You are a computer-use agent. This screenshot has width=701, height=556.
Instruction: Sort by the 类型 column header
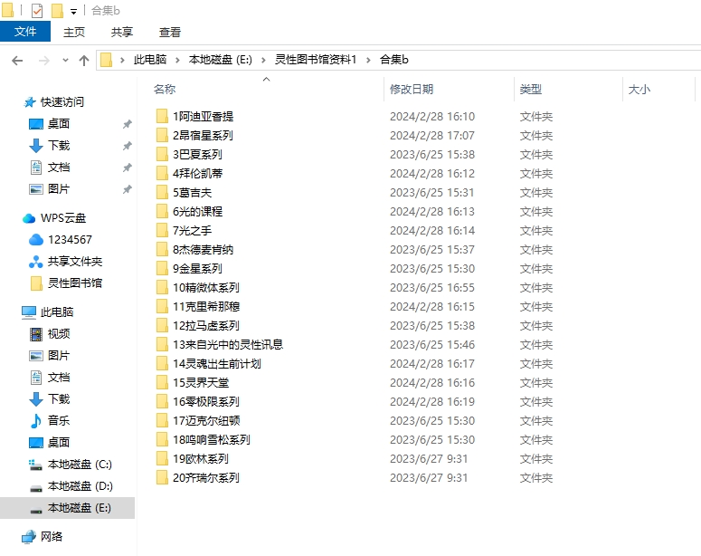[531, 89]
